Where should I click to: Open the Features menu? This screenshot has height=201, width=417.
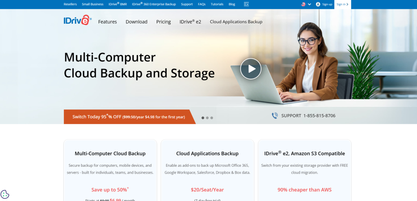(108, 22)
